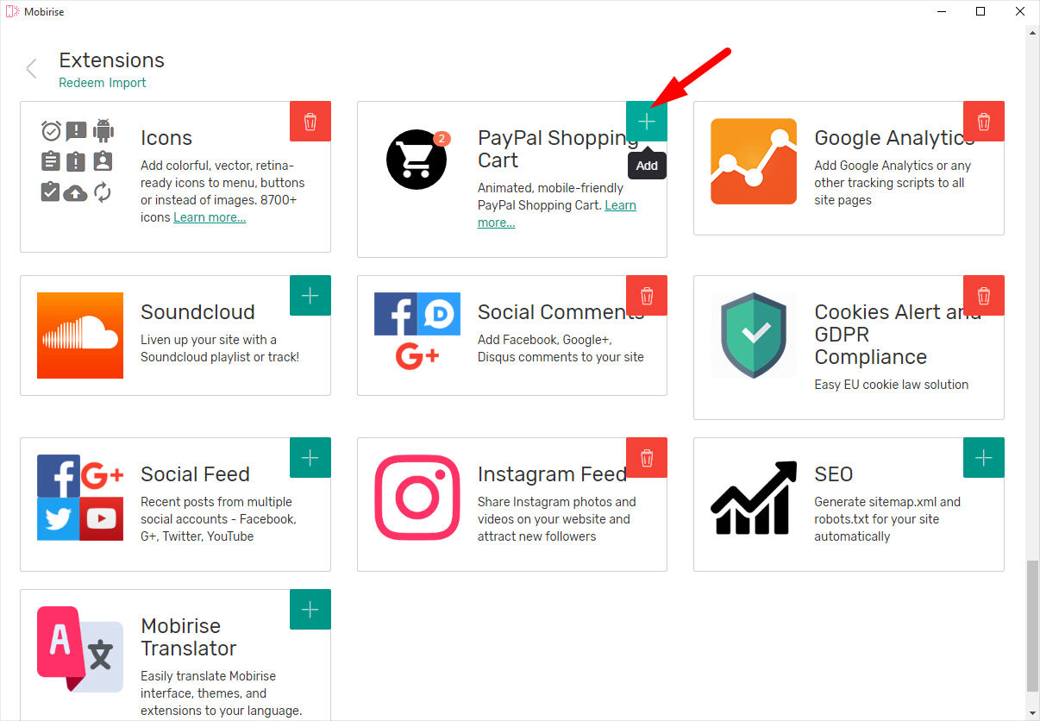The width and height of the screenshot is (1040, 721).
Task: Click the Mobirise Translator icon
Action: tap(80, 649)
